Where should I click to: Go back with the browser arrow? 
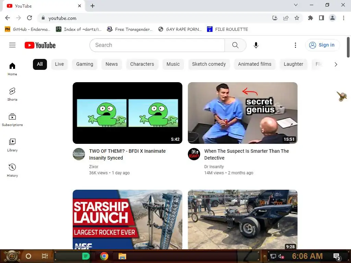tap(8, 18)
